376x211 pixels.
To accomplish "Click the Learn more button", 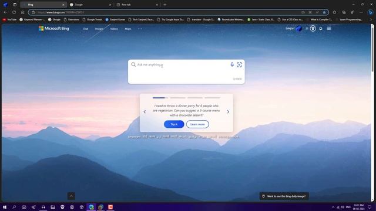I will (197, 124).
